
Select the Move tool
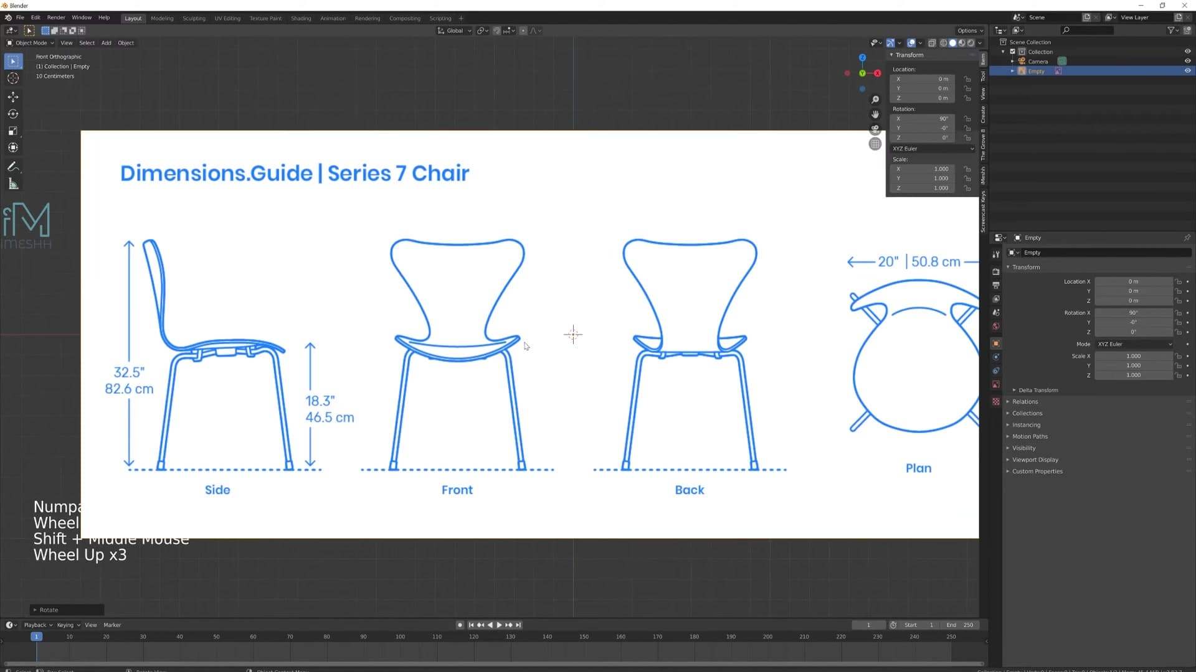pos(13,97)
